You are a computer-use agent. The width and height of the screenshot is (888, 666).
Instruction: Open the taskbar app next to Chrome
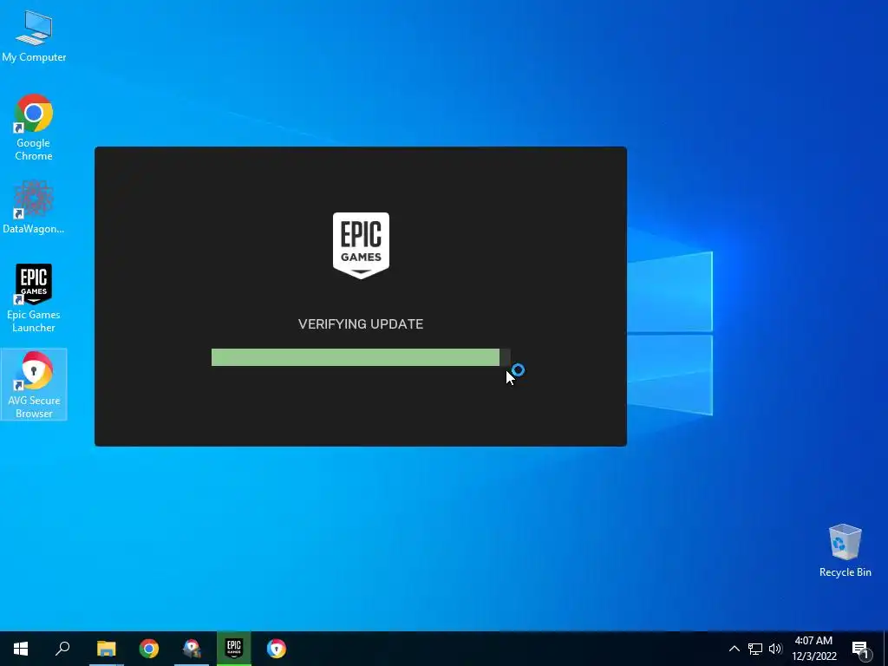pyautogui.click(x=192, y=649)
